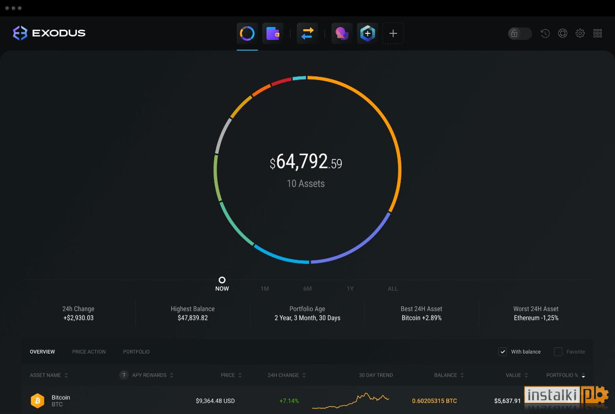Open the hexagon plus app icon
Viewport: 615px width, 414px height.
(x=367, y=34)
